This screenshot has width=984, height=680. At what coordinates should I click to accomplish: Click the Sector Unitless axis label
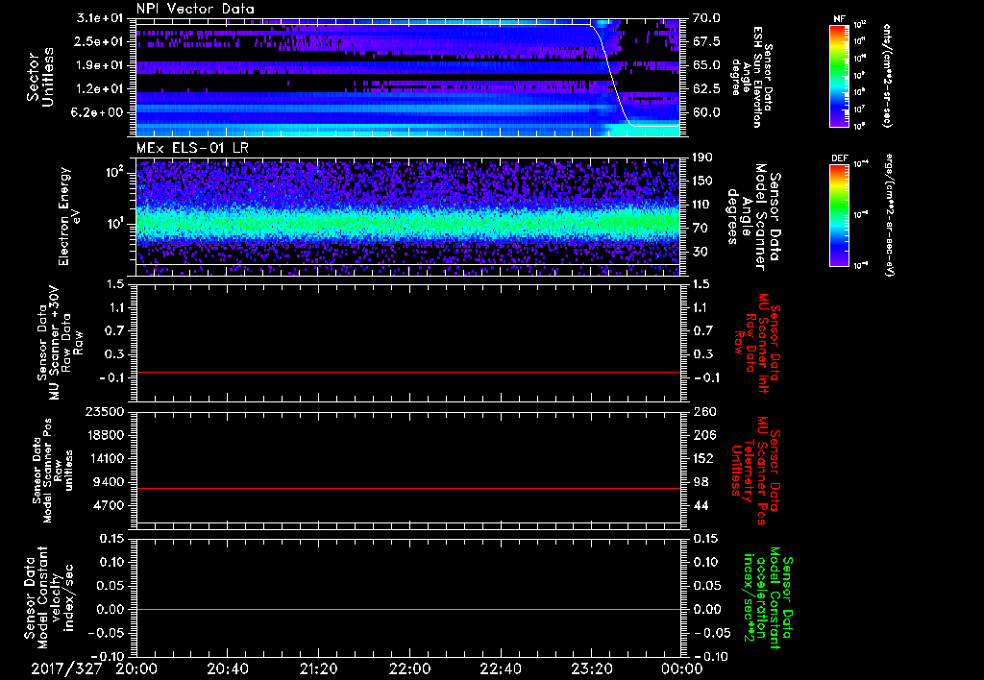40,77
